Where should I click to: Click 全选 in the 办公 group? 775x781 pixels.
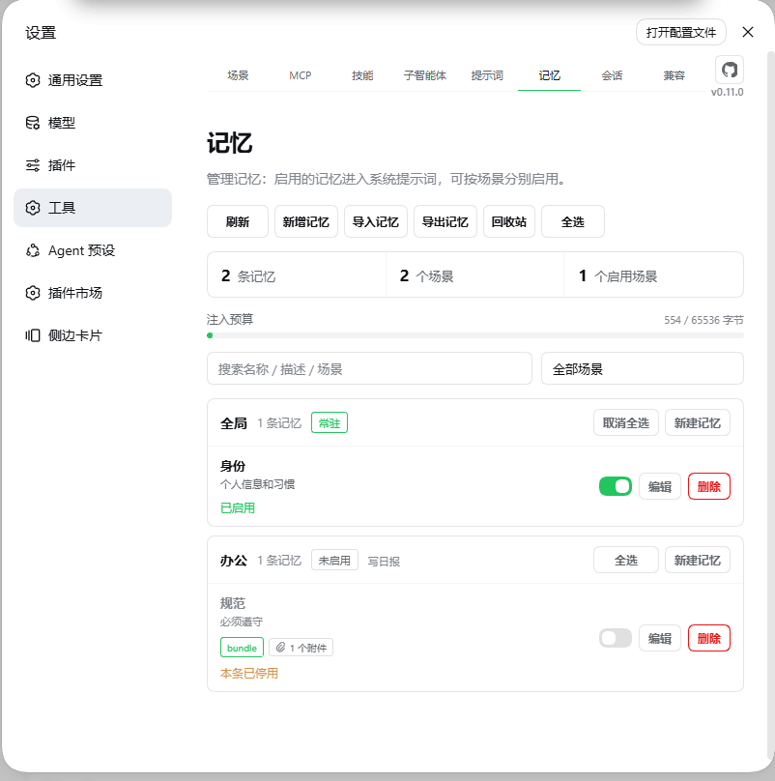[626, 561]
